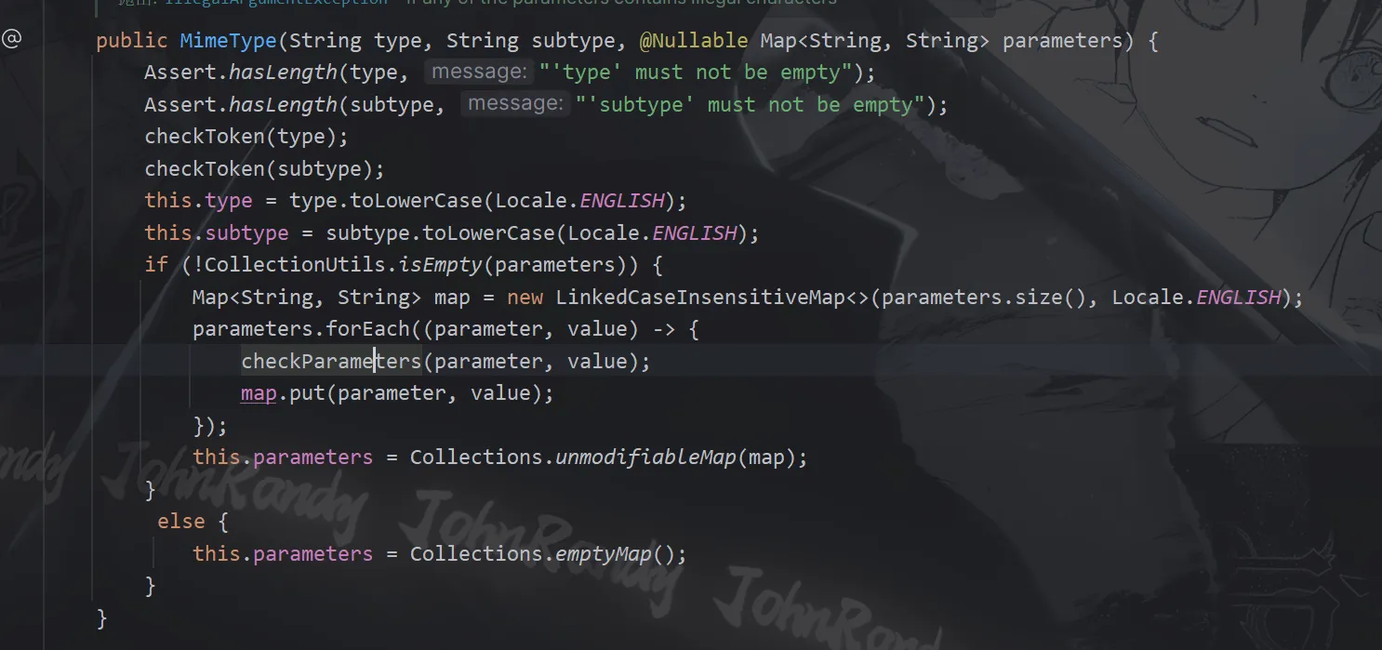Click the message: hint before 'subtype' string

tap(515, 104)
